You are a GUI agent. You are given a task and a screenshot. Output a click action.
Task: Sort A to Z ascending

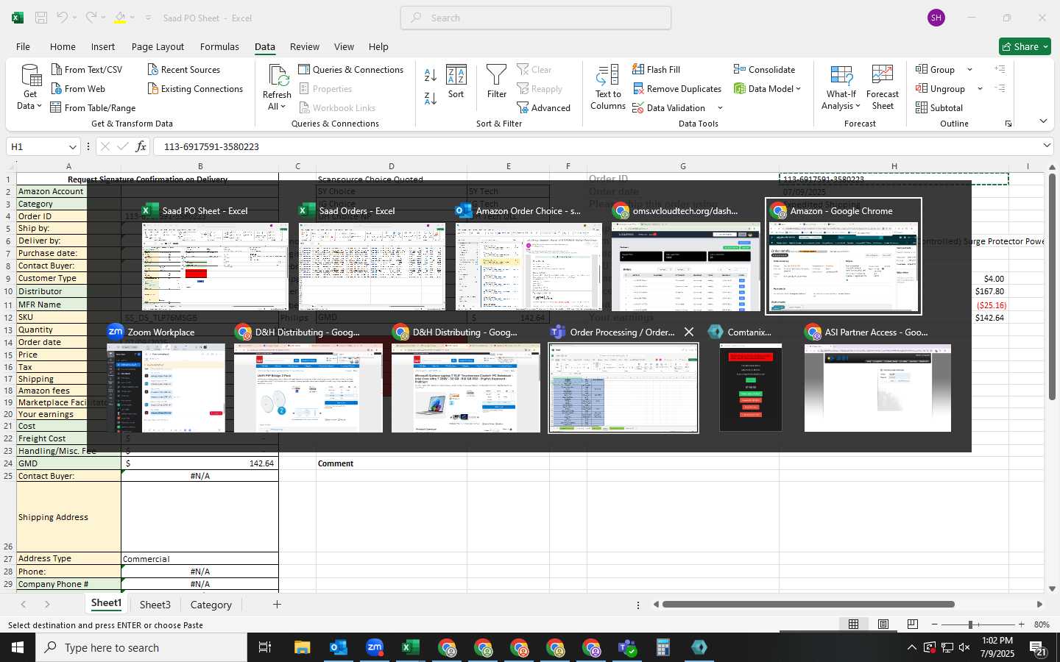click(431, 75)
